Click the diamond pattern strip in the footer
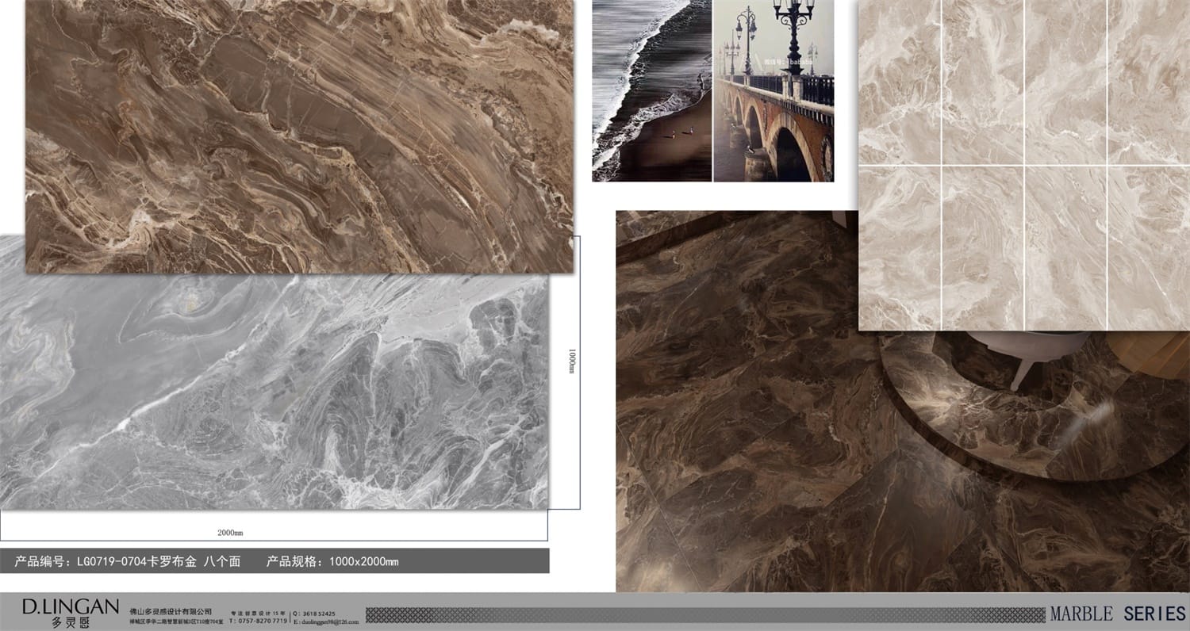 coord(704,615)
